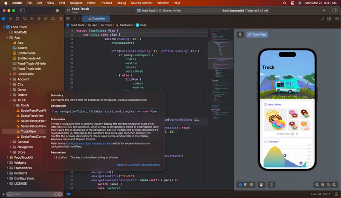The image size is (341, 198).
Task: Open the Issue navigator warning icon
Action: point(32,19)
